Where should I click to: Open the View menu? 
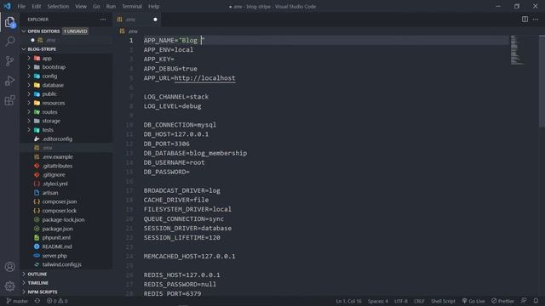[81, 6]
